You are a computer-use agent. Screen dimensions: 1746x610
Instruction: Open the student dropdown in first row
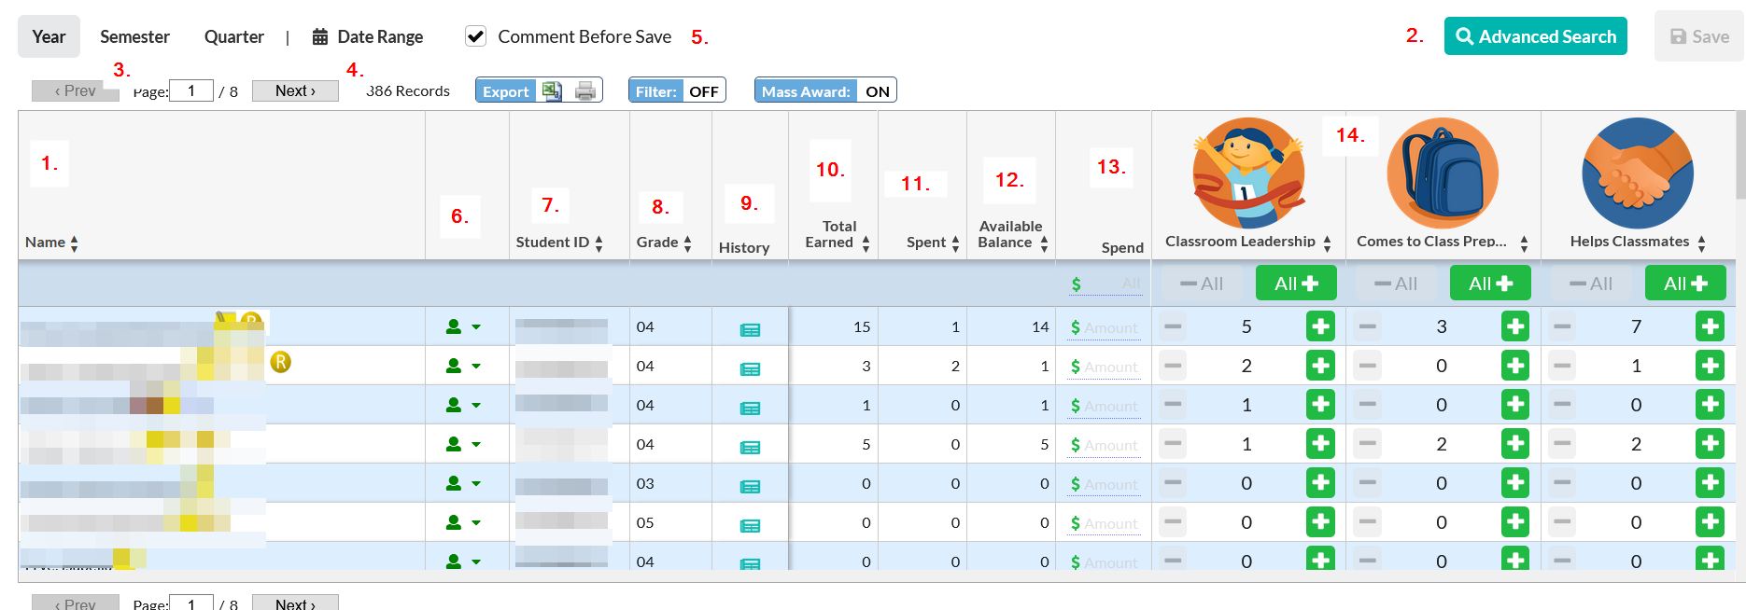463,326
